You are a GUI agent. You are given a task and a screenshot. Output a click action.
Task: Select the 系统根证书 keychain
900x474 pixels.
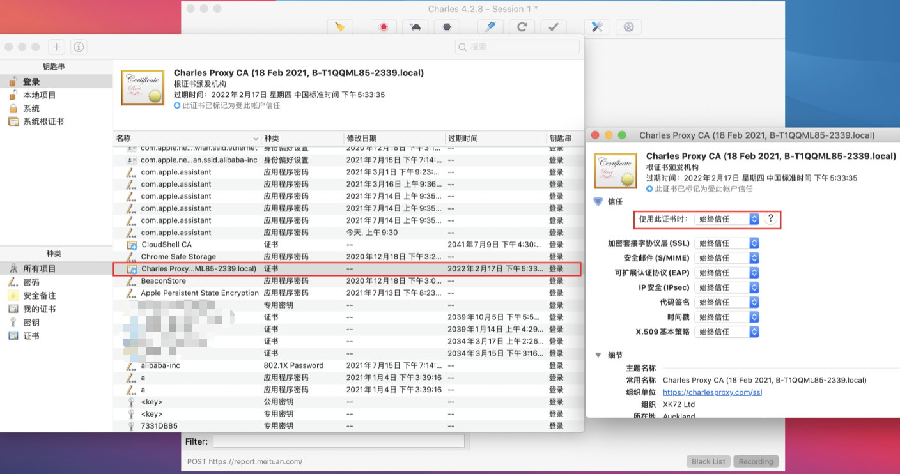[56, 121]
